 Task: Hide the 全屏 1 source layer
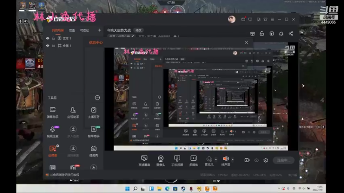[x=48, y=45]
